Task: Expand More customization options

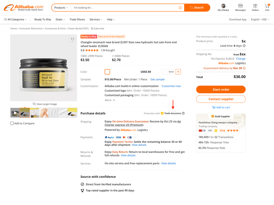Action: [x=110, y=100]
